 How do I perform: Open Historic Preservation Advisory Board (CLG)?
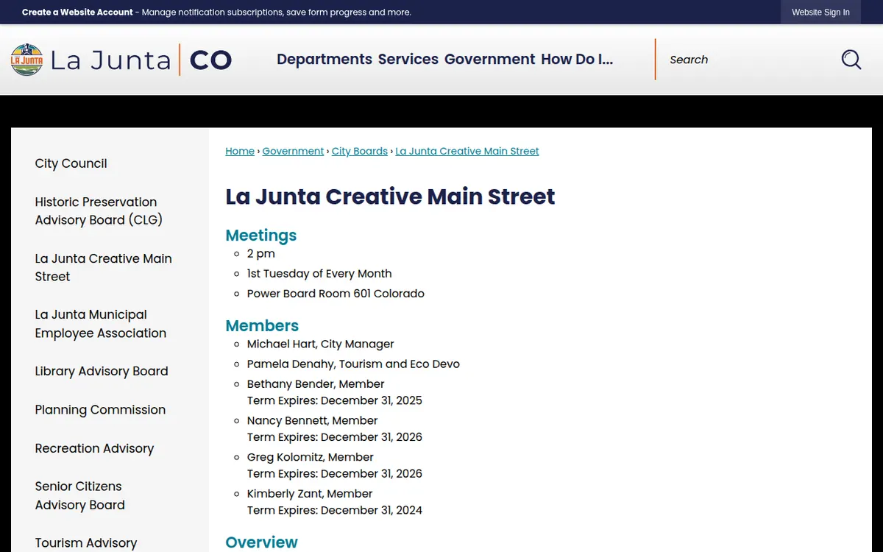pos(99,210)
